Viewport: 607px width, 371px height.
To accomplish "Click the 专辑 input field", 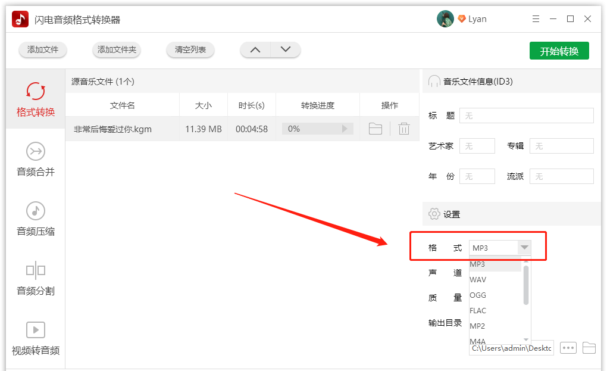I will tap(561, 146).
